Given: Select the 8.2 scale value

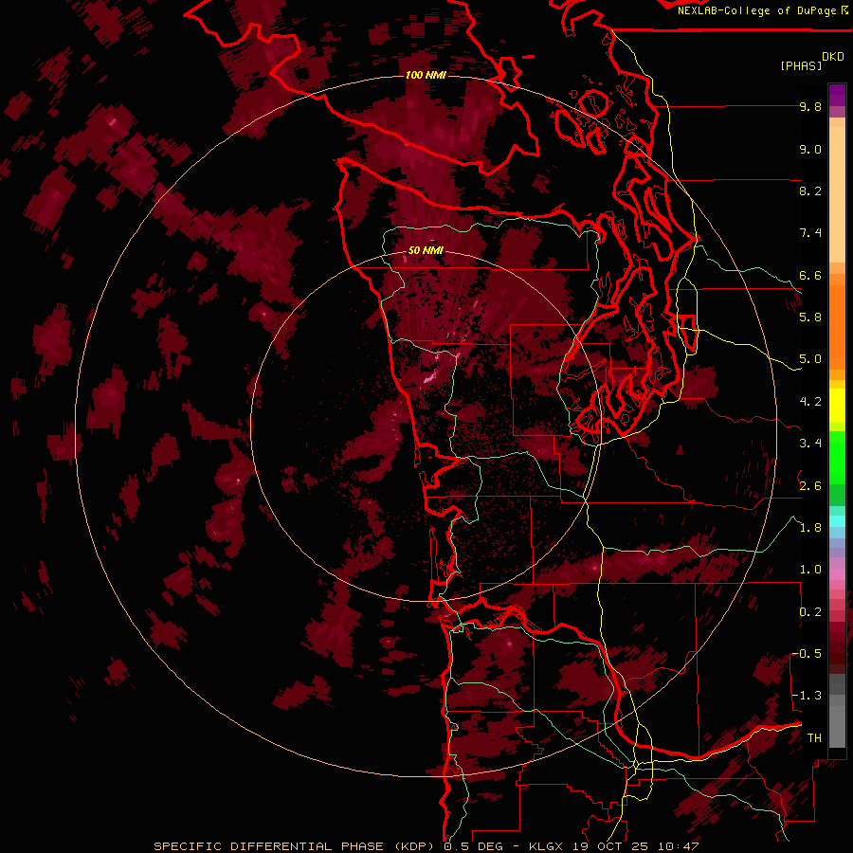Looking at the screenshot, I should pyautogui.click(x=810, y=191).
